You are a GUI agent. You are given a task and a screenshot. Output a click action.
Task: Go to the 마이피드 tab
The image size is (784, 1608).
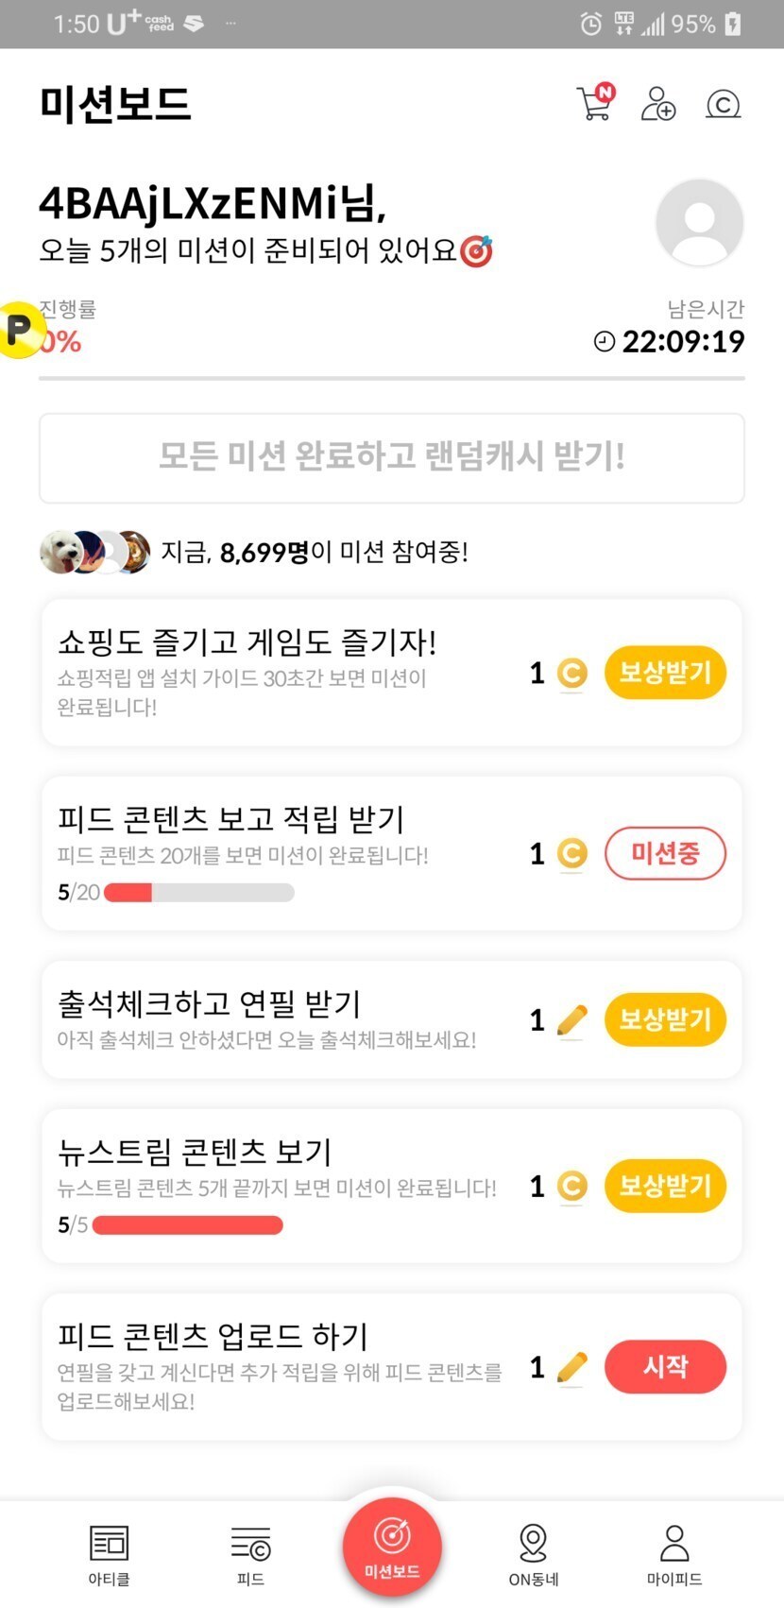pyautogui.click(x=674, y=1553)
